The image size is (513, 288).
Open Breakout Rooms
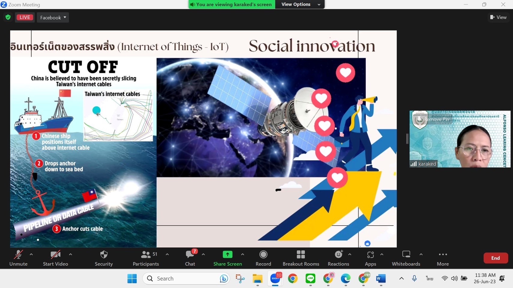(301, 258)
